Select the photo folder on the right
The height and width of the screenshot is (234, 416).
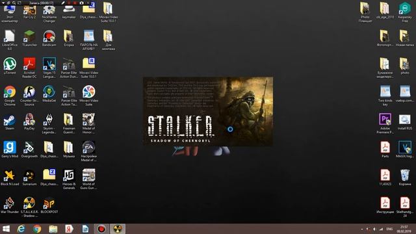click(x=405, y=66)
